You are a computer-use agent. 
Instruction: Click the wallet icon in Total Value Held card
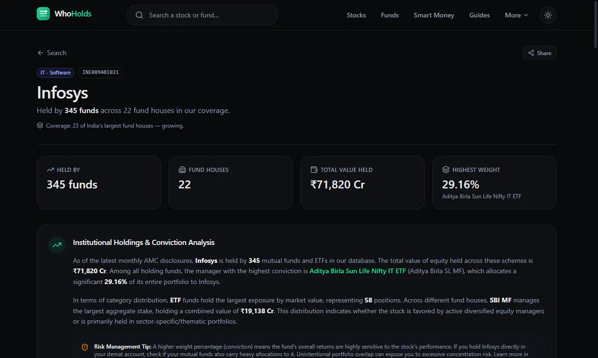point(314,170)
